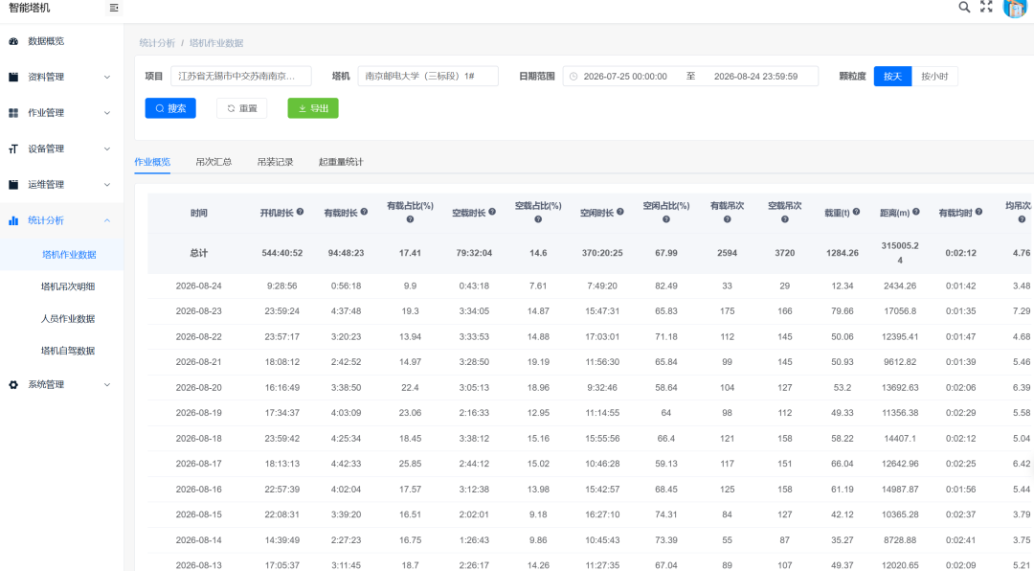Open the search magnifier in the top bar
1034x571 pixels.
[x=964, y=8]
